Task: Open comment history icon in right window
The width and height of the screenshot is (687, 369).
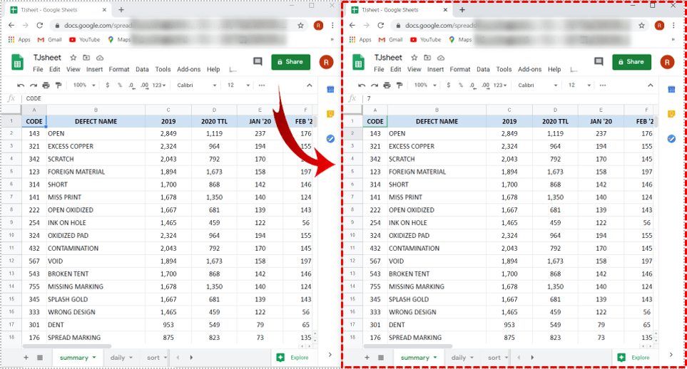Action: pos(598,62)
